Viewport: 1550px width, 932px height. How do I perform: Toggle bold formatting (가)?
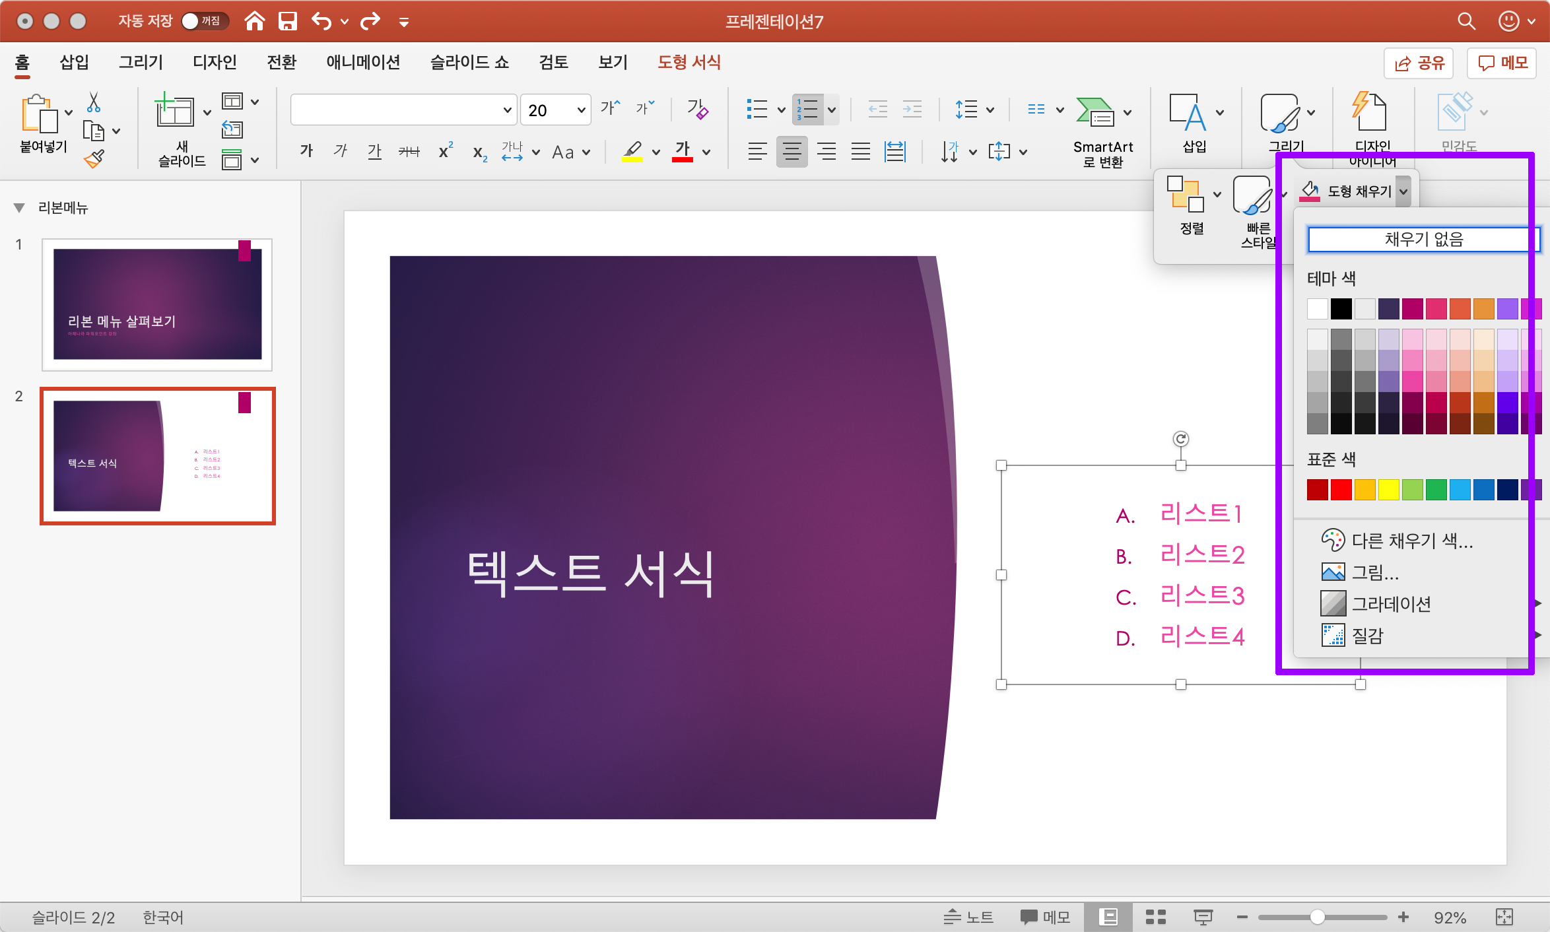pyautogui.click(x=306, y=151)
